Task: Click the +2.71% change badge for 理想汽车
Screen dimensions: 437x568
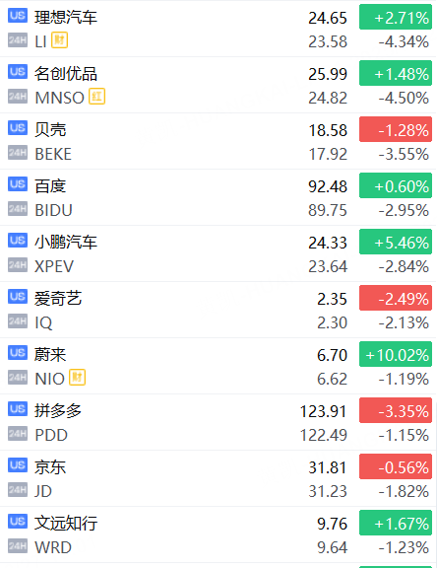Action: point(396,17)
